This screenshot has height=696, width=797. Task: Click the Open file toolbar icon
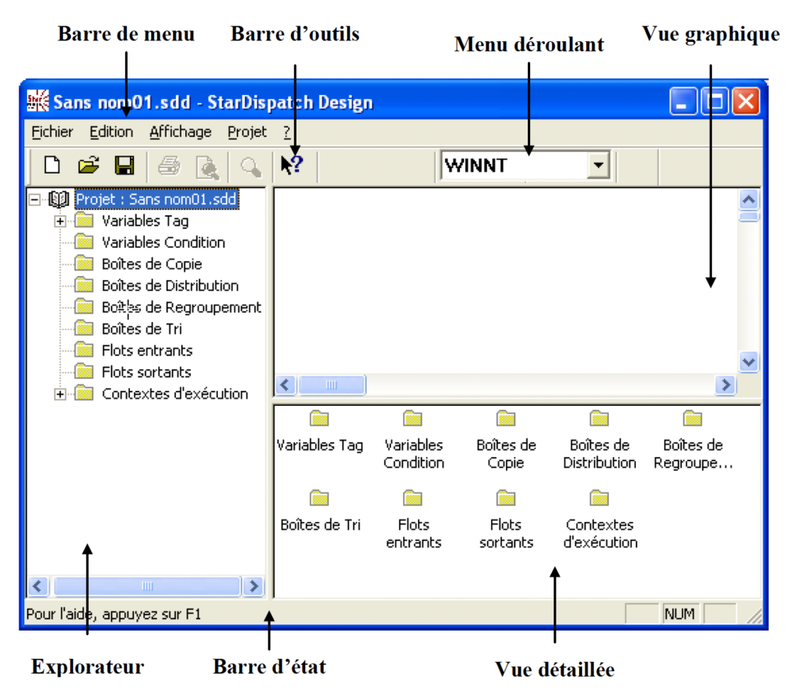pos(88,166)
